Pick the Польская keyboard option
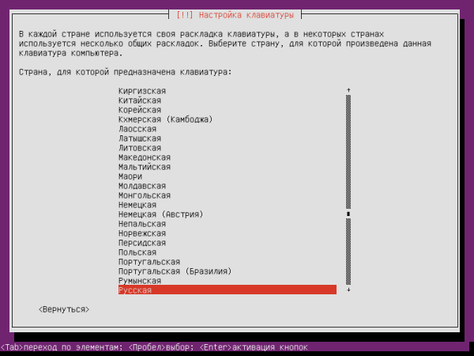Viewport: 474px width, 356px height. tap(137, 252)
